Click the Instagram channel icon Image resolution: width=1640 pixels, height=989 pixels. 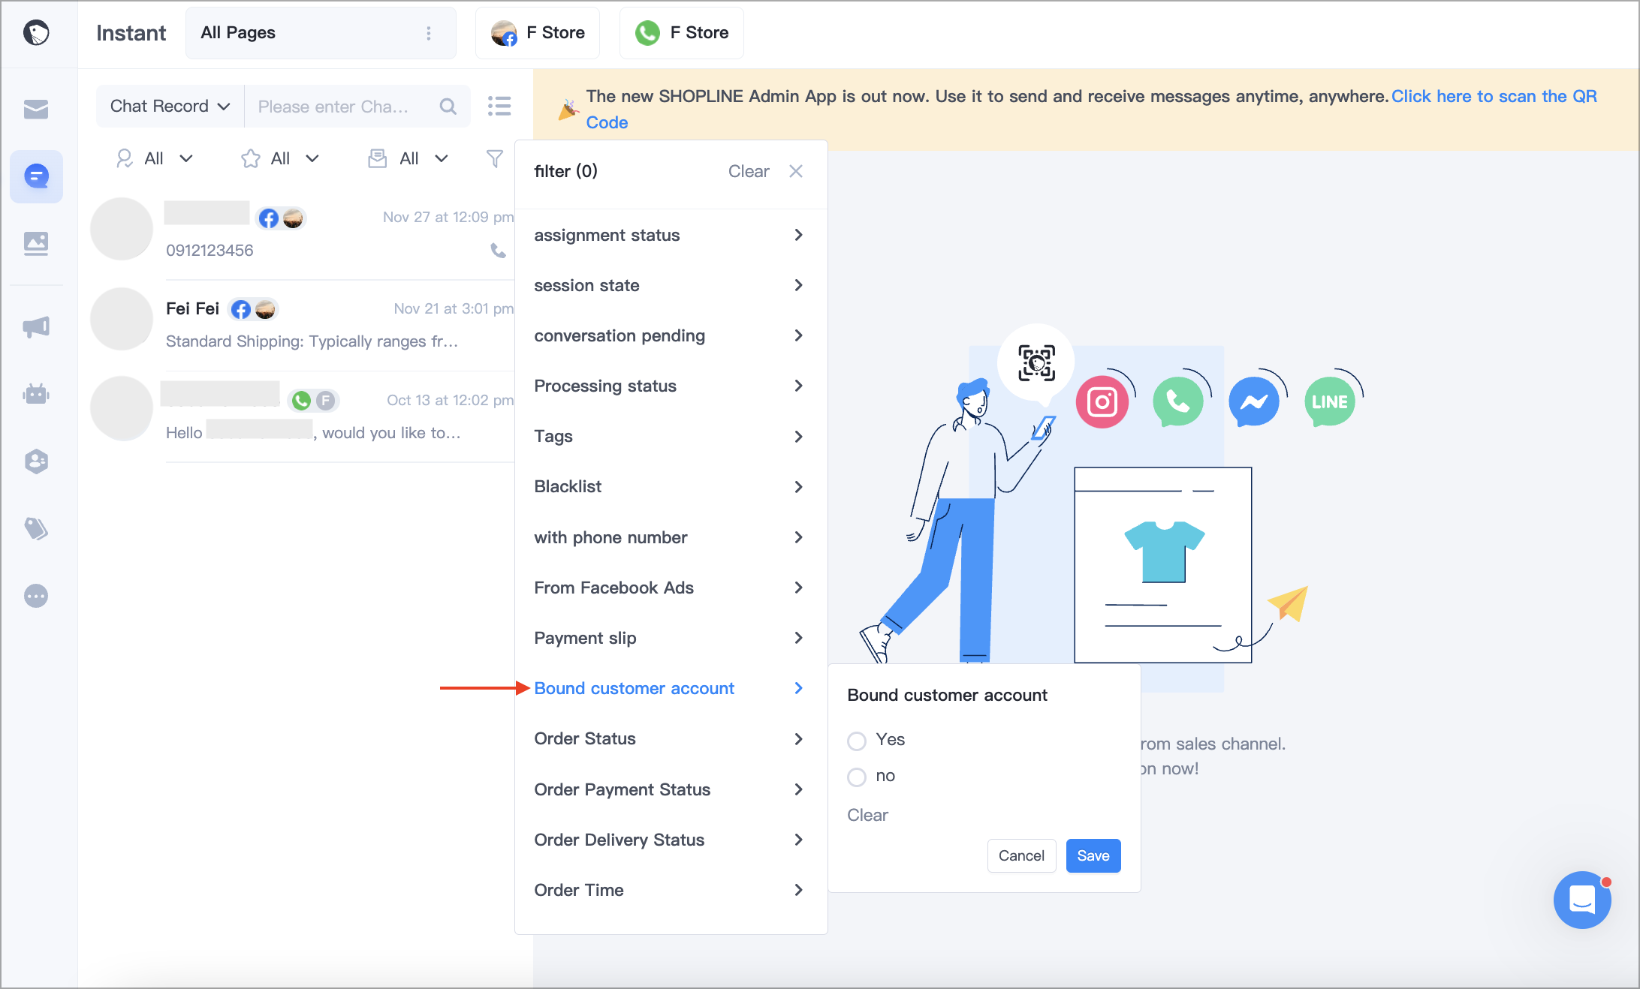(x=1102, y=402)
